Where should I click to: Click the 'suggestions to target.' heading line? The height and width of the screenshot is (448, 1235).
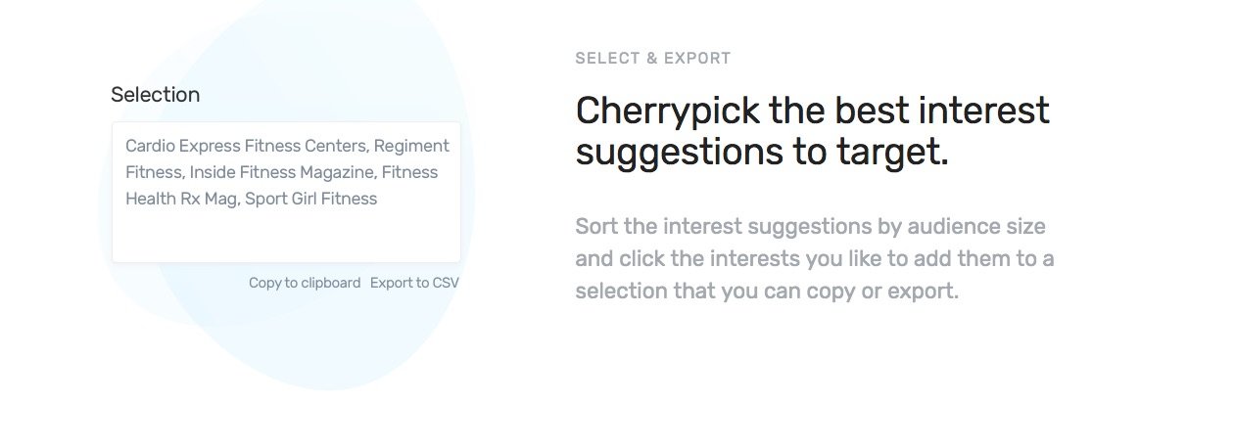(763, 153)
